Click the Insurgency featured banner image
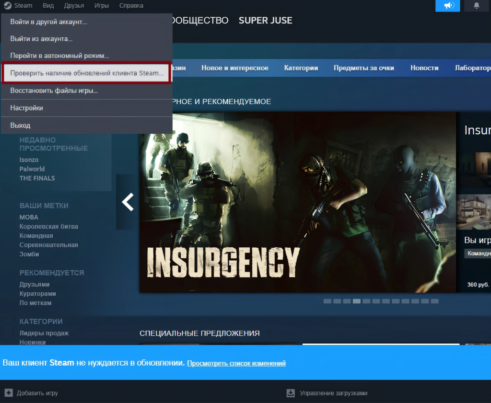 297,202
